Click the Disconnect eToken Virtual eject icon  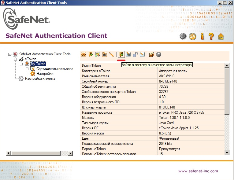click(x=159, y=54)
